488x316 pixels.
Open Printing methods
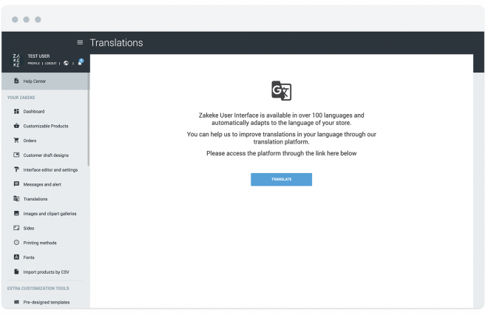pos(40,243)
